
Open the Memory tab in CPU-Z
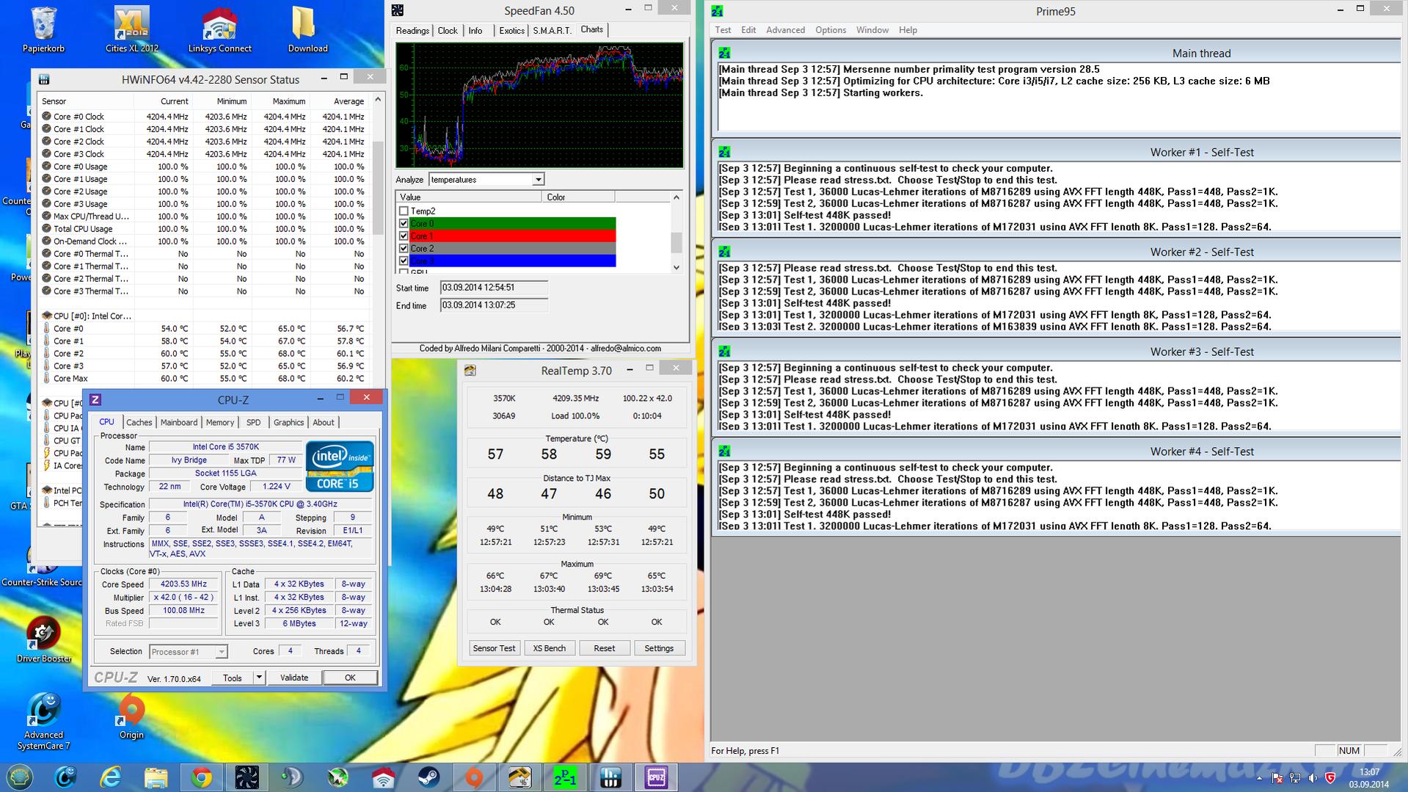220,422
